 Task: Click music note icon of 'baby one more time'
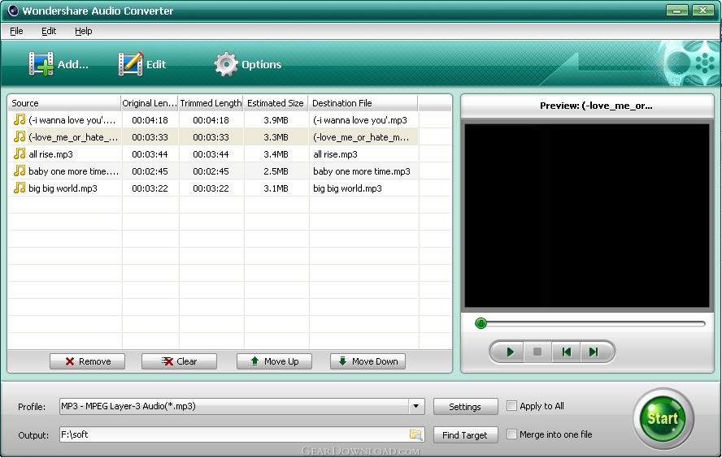click(20, 171)
